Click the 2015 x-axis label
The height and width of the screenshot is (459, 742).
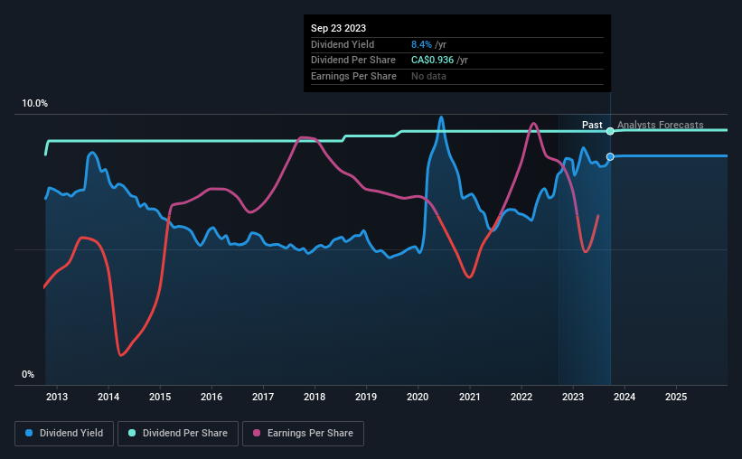pyautogui.click(x=160, y=397)
